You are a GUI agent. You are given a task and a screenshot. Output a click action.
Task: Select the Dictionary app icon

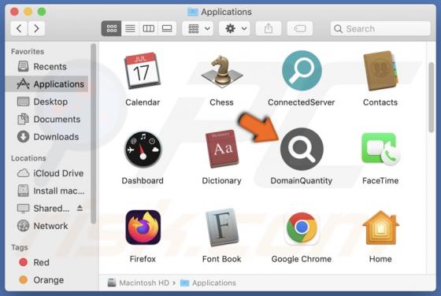pyautogui.click(x=222, y=149)
